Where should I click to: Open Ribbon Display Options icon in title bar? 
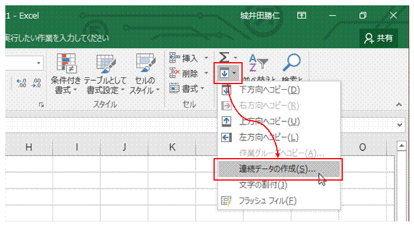[301, 15]
